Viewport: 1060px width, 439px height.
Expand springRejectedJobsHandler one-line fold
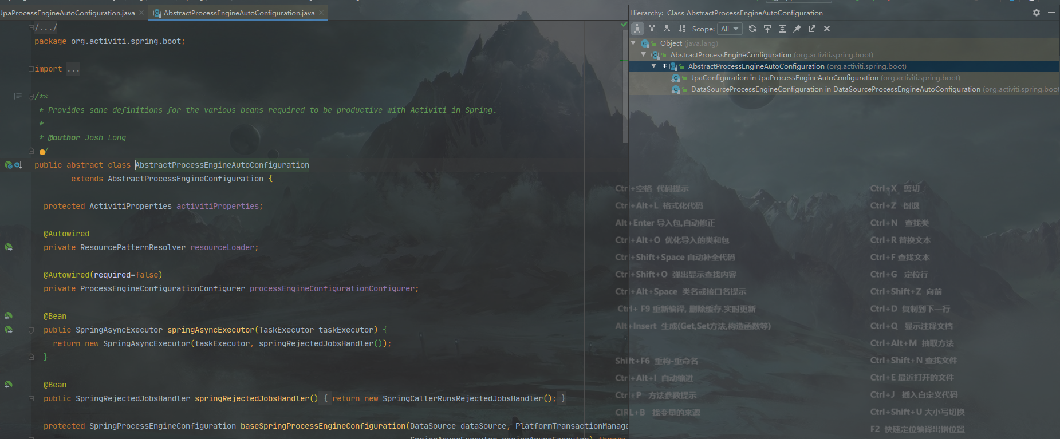[31, 398]
